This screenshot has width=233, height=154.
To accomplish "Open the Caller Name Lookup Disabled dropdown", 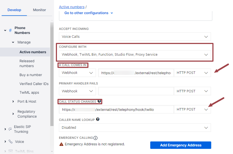I will coord(135,127).
